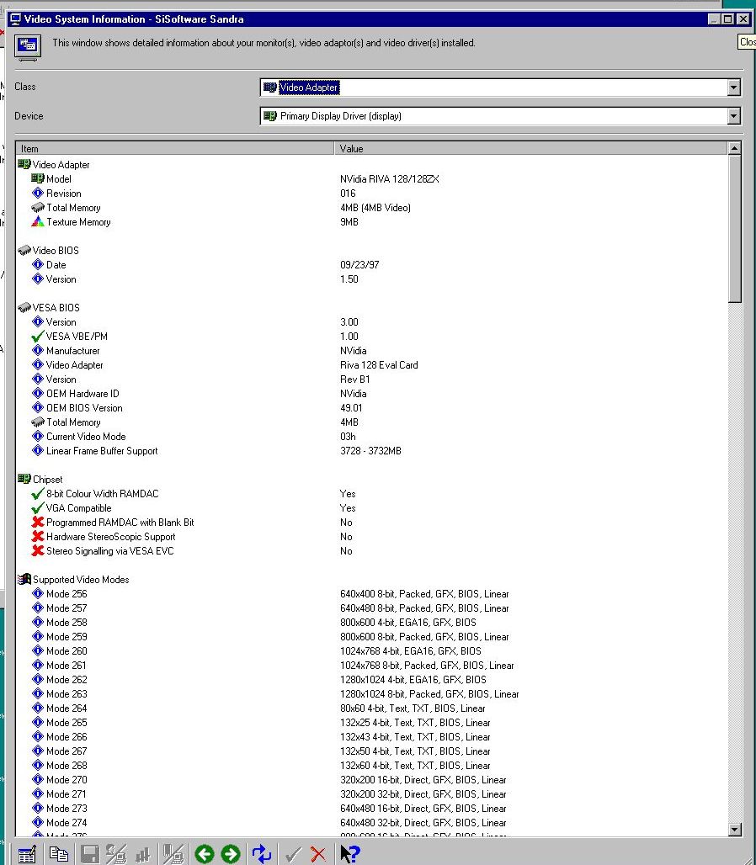
Task: Click the chip icon beside top Total Memory
Action: click(x=38, y=208)
